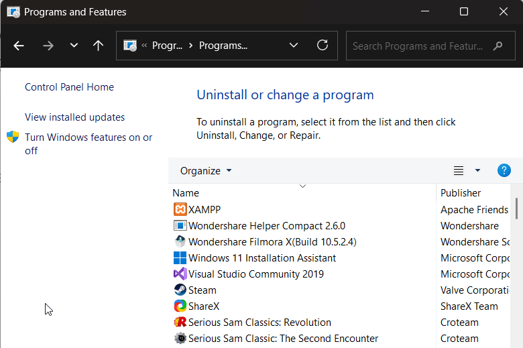Open help with the question mark icon
The width and height of the screenshot is (523, 348).
point(504,170)
